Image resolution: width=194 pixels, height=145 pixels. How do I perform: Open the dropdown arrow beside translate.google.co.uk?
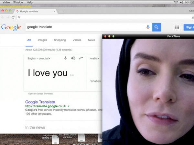click(69, 106)
